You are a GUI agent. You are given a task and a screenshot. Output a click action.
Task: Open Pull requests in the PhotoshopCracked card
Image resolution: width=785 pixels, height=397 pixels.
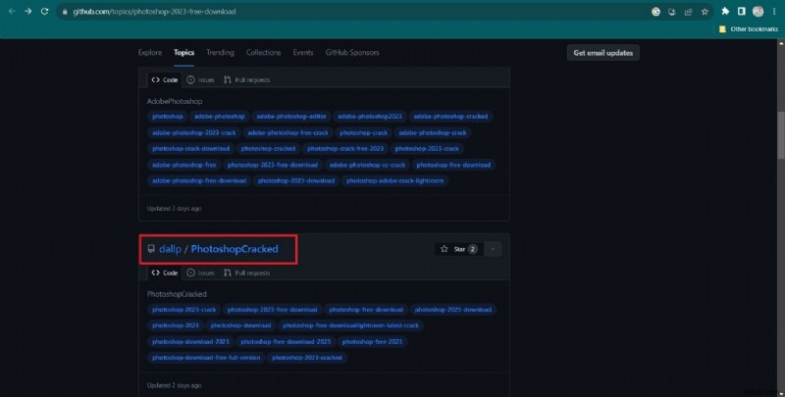click(247, 273)
